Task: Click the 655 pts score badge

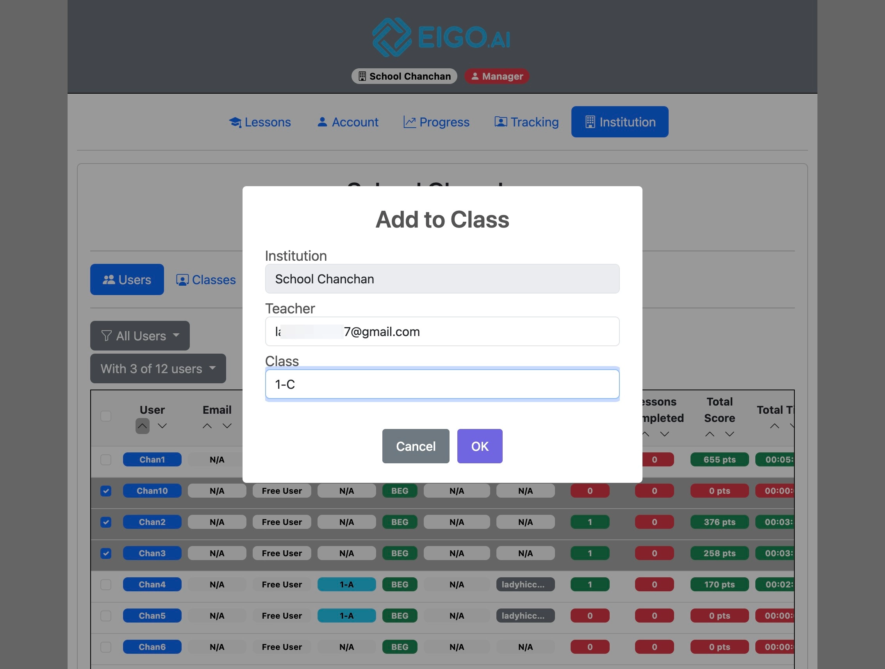Action: (719, 460)
